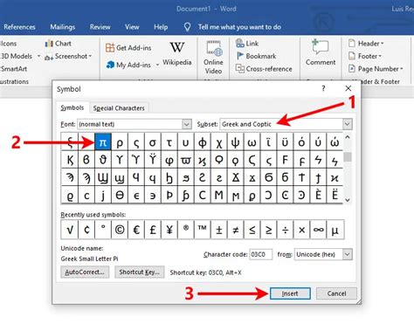Open the Mailings ribbon tab

click(x=63, y=27)
